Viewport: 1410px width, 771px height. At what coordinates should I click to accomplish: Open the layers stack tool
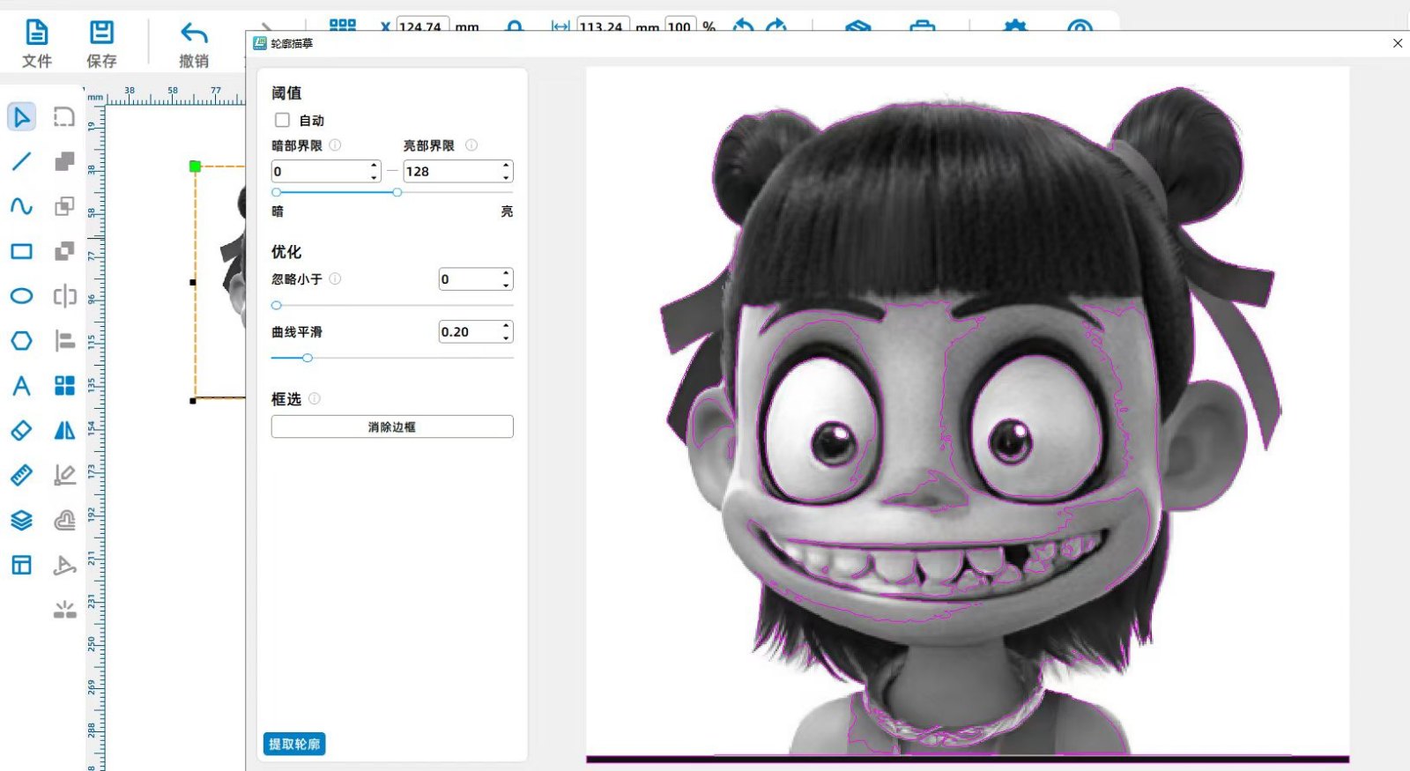pos(21,520)
